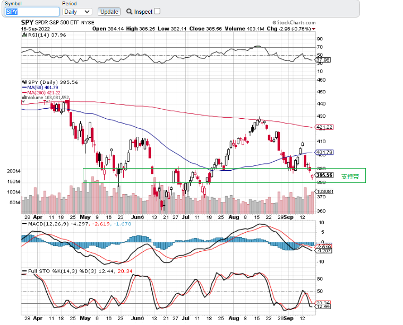Click the Volume 103.1M header value
The image size is (403, 325).
[244, 29]
